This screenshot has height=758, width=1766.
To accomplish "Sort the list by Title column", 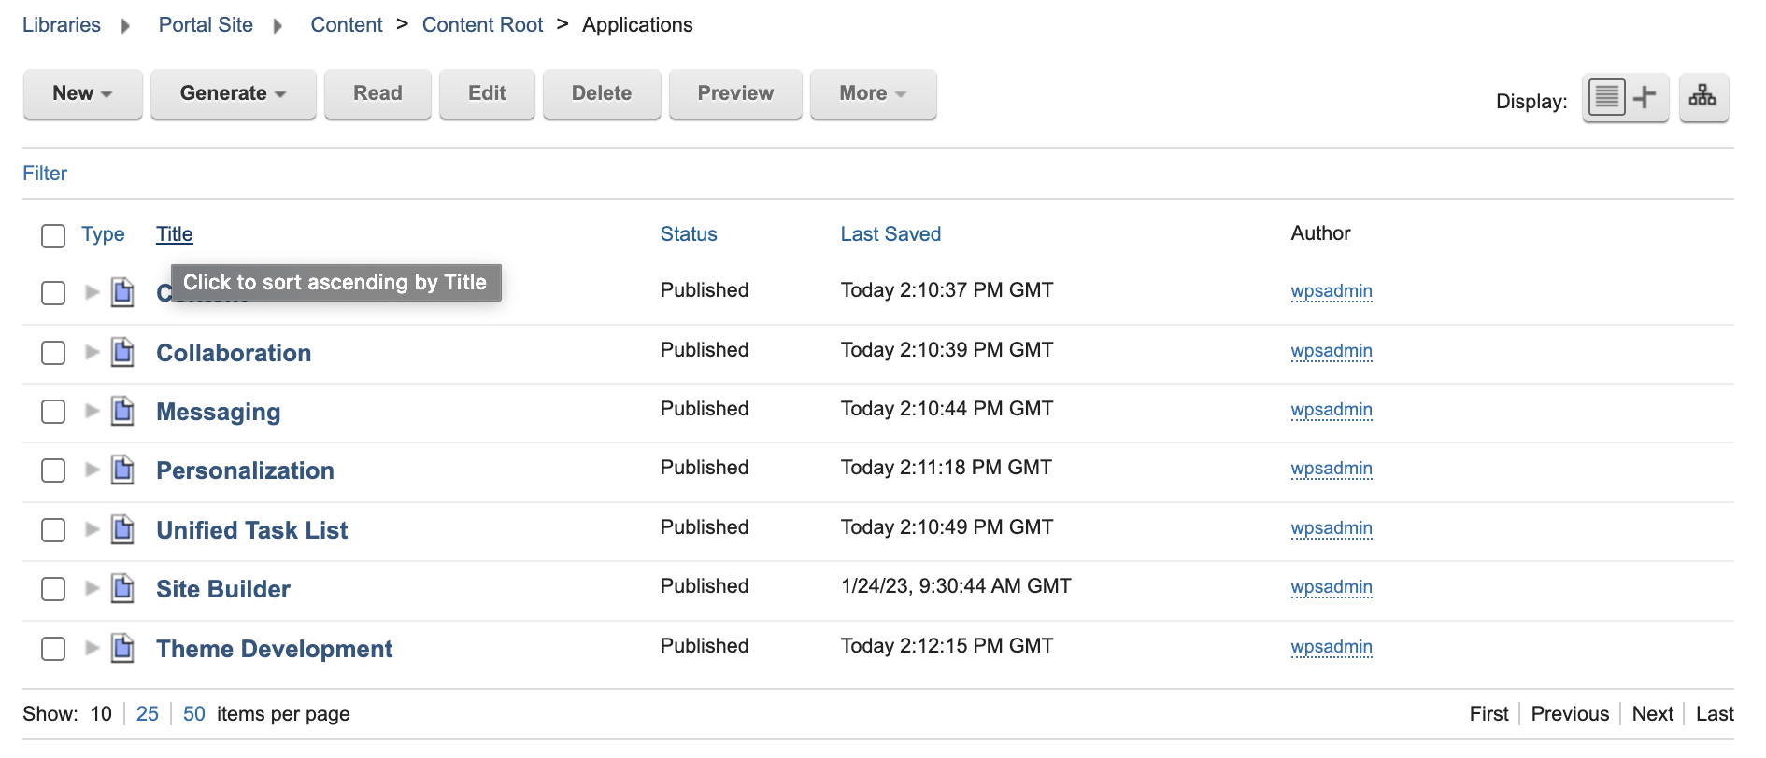I will [x=175, y=234].
